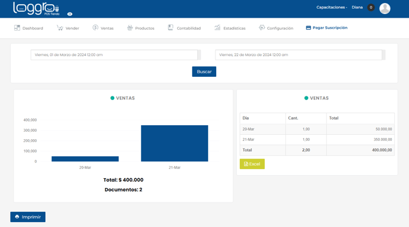Click the Imprimir print button
Image resolution: width=409 pixels, height=227 pixels.
click(x=28, y=217)
